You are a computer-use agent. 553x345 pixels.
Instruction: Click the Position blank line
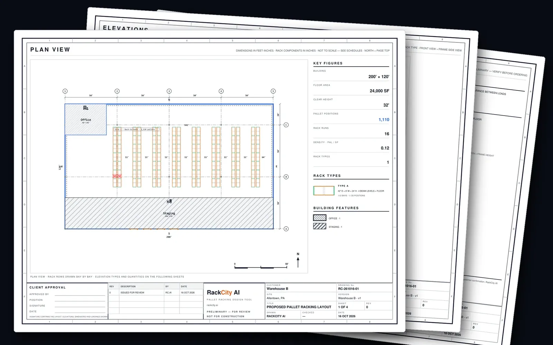pos(80,301)
